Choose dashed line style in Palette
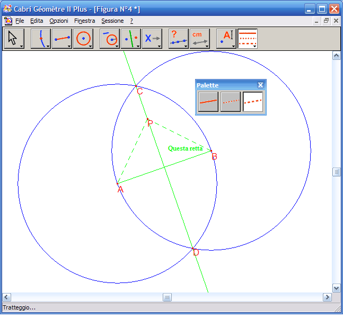This screenshot has width=343, height=318. coord(253,102)
